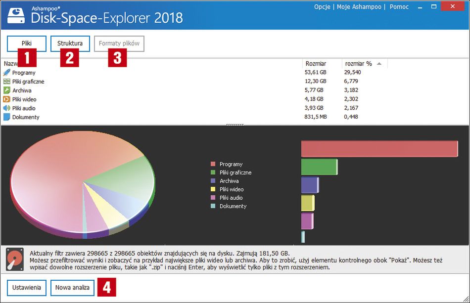Open the Pliki view

tap(27, 43)
